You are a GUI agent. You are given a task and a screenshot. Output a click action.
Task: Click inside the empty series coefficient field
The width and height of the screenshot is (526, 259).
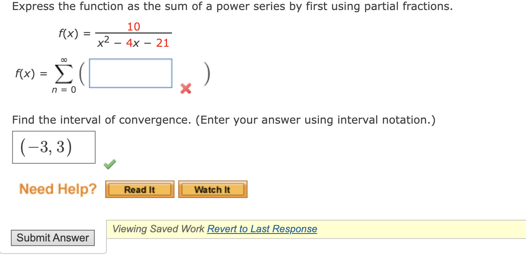point(130,73)
